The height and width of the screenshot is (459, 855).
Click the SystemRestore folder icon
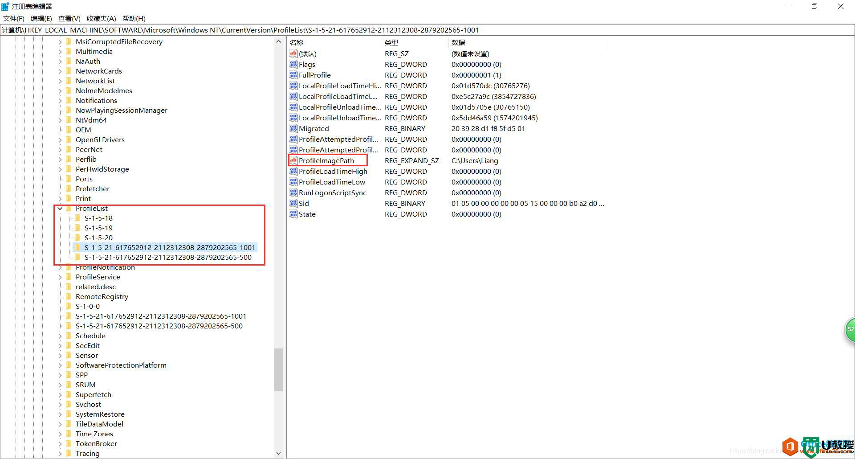coord(69,414)
